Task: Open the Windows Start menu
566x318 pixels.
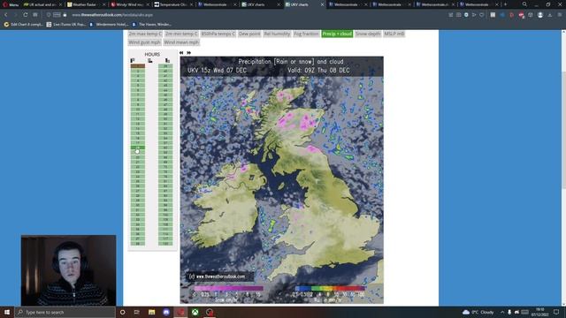Action: [x=7, y=312]
